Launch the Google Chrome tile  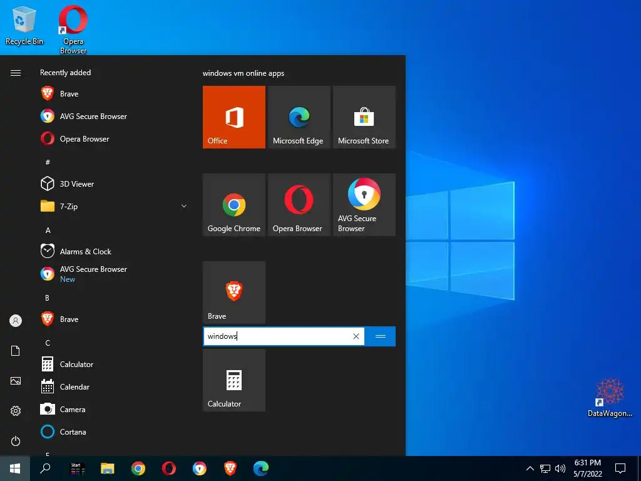tap(234, 205)
